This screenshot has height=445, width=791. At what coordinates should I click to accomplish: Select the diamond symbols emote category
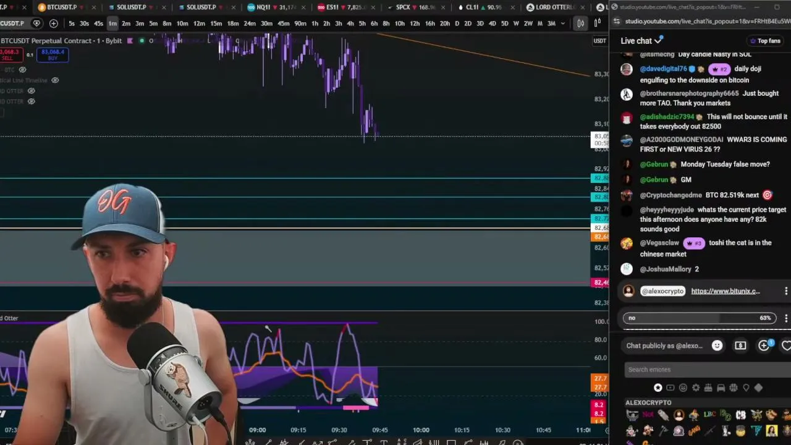click(759, 388)
